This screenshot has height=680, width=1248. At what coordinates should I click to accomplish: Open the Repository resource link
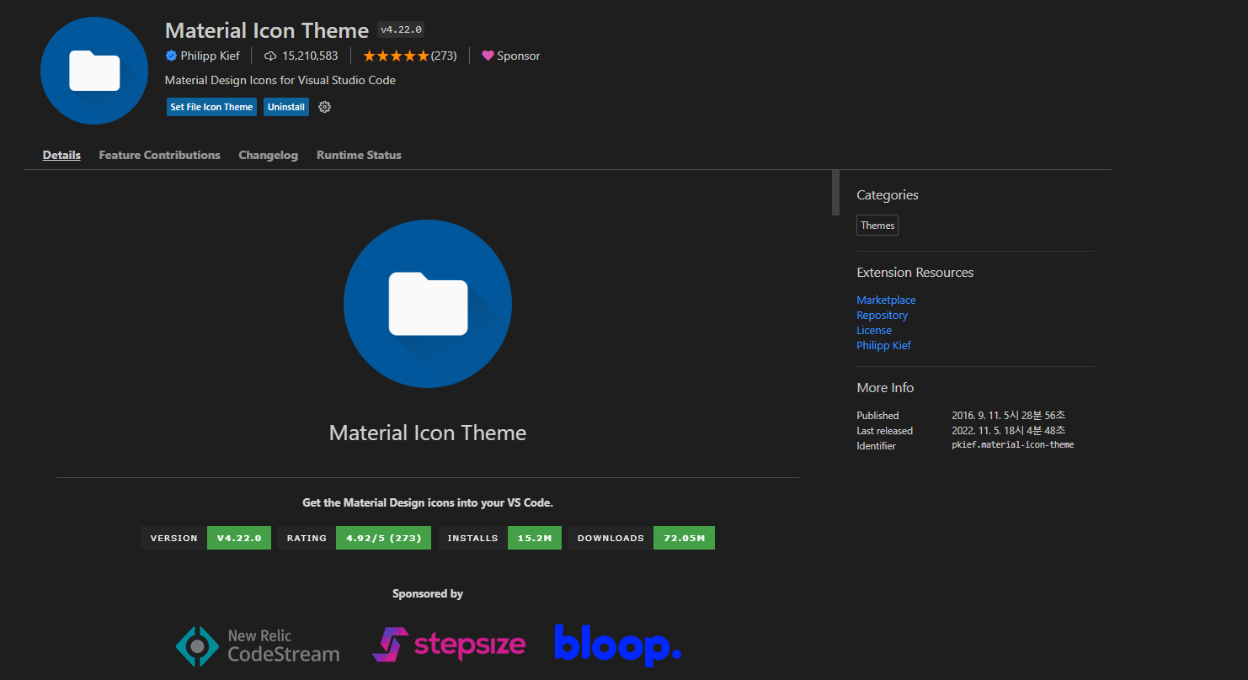pyautogui.click(x=882, y=316)
